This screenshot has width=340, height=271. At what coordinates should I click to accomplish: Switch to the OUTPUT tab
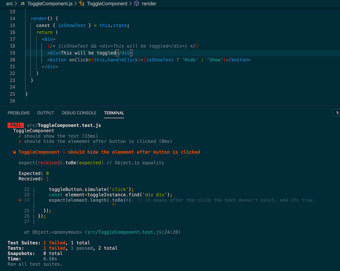(x=45, y=113)
